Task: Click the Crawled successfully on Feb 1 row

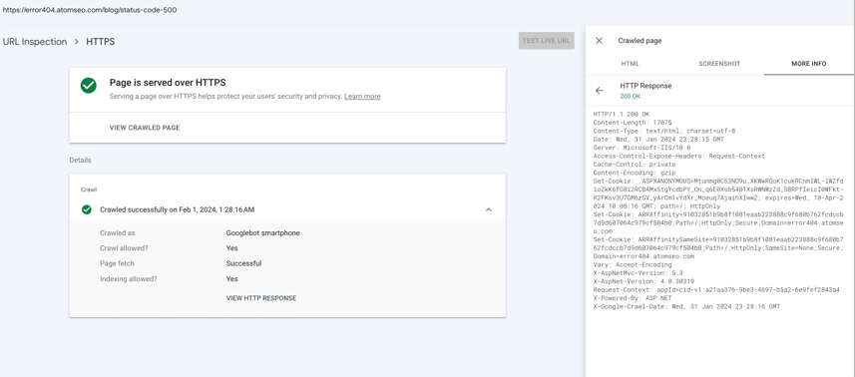Action: click(287, 209)
